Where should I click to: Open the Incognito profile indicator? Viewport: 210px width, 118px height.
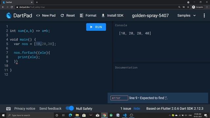click(x=198, y=7)
